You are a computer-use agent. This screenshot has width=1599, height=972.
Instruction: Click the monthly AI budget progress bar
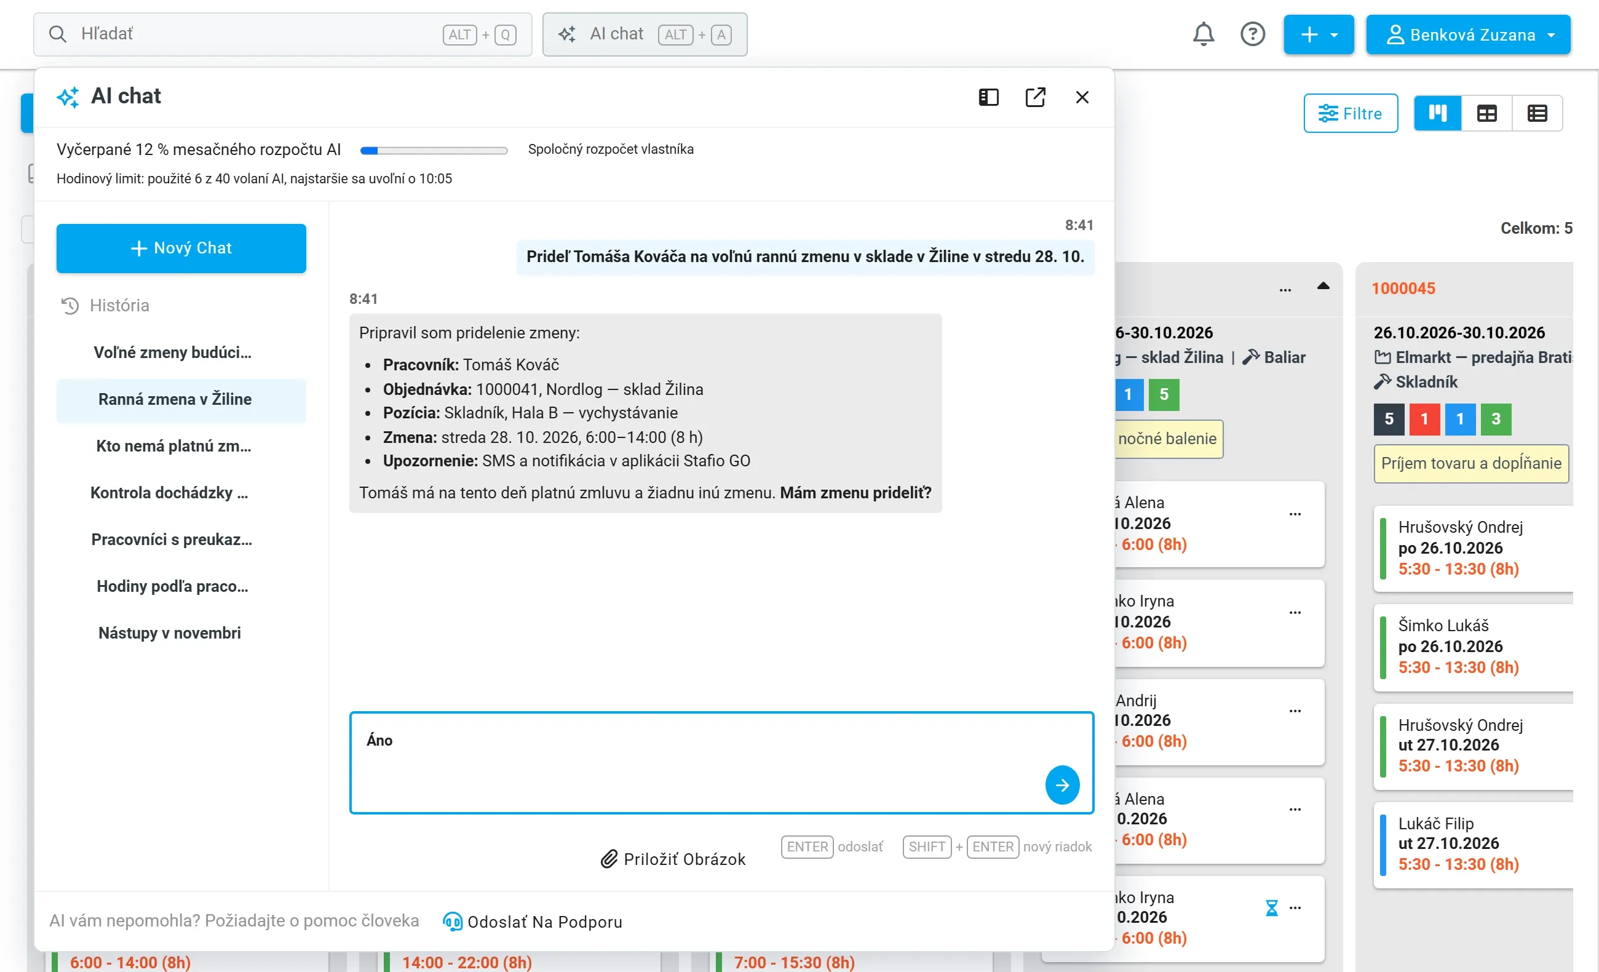click(x=434, y=151)
